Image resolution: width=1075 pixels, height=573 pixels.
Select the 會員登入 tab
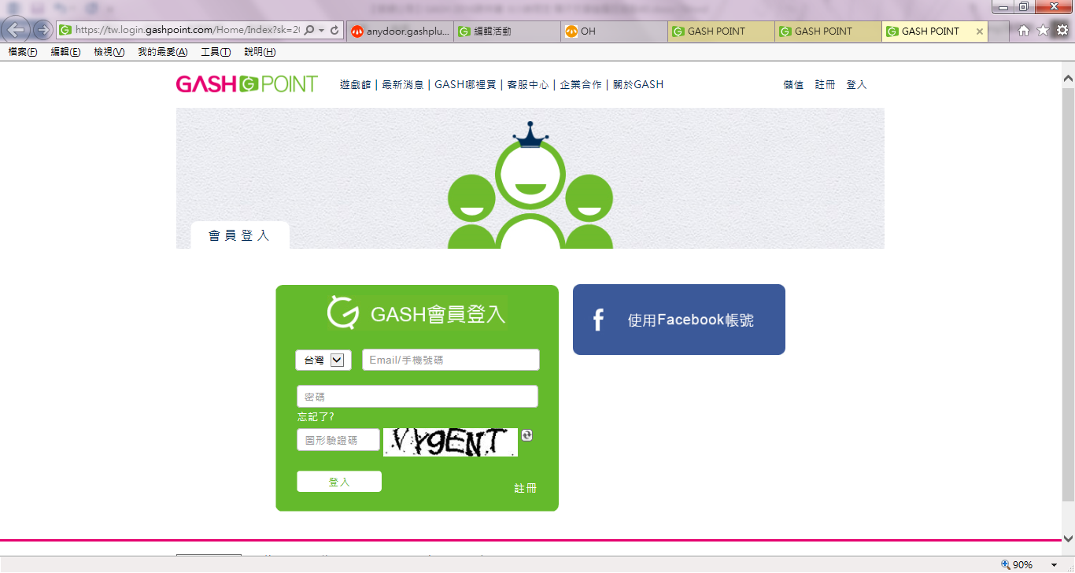tap(240, 235)
